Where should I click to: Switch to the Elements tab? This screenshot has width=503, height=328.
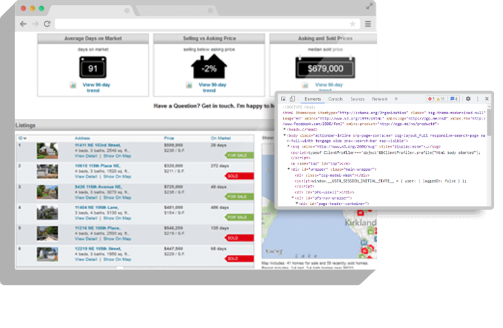pos(313,99)
